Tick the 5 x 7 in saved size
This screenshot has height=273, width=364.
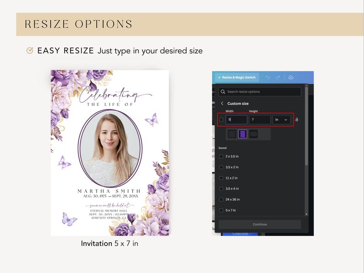click(x=221, y=210)
